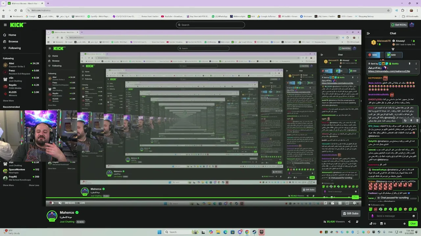The image size is (421, 236).
Task: Open the Kick hamburger sidebar menu
Action: 5,25
